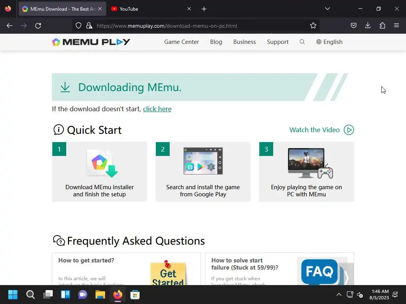Click the blue FAQ image

click(x=320, y=272)
